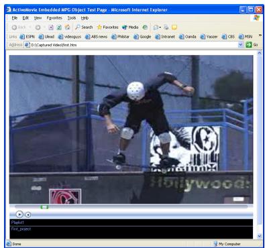This screenshot has height=248, width=265.
Task: Click the Forward navigation arrow
Action: tap(38, 27)
